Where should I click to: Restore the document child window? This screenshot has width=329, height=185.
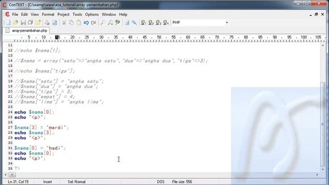pyautogui.click(x=316, y=14)
